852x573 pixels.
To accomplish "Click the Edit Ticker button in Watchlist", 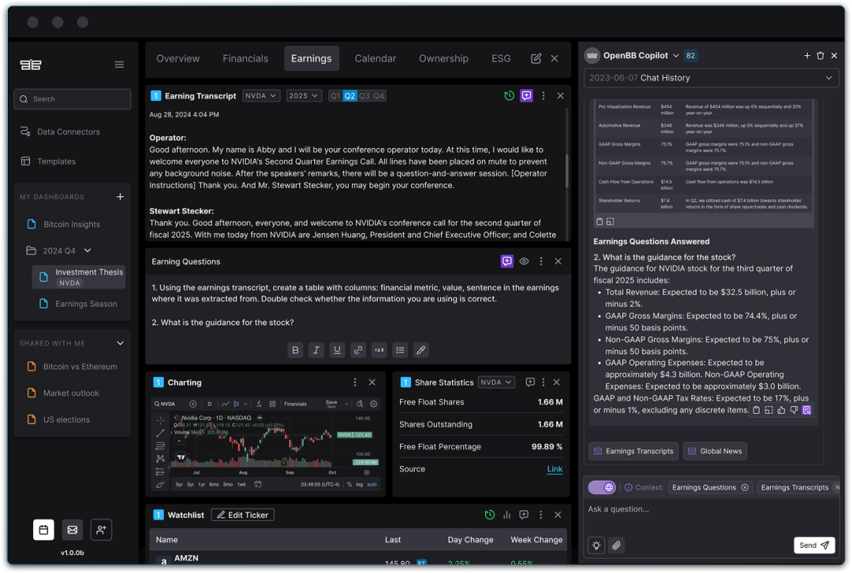I will [242, 515].
